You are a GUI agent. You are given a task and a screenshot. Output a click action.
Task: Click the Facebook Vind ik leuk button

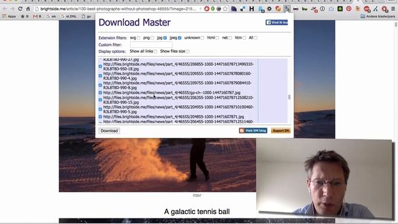point(277,22)
